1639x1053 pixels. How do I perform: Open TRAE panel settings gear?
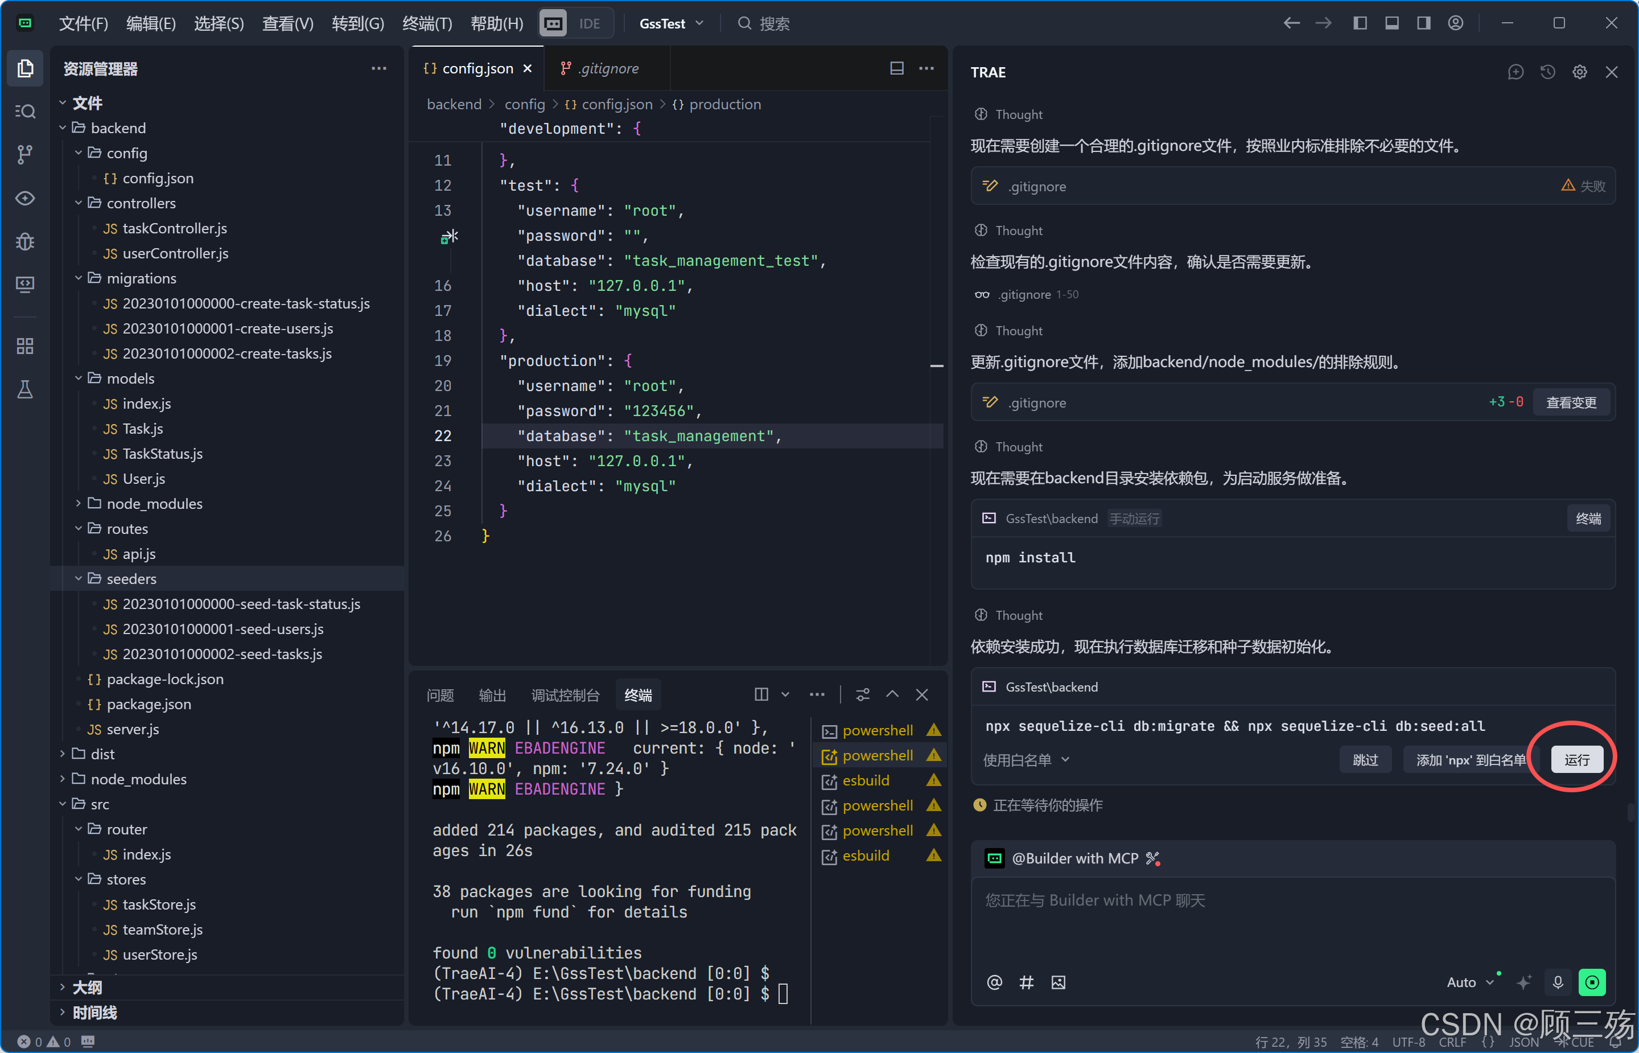pyautogui.click(x=1580, y=72)
